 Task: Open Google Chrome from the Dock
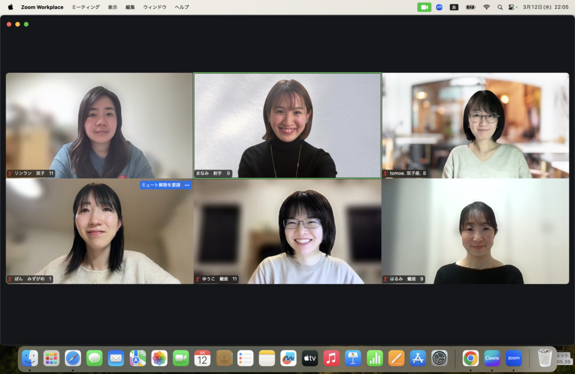pos(471,358)
